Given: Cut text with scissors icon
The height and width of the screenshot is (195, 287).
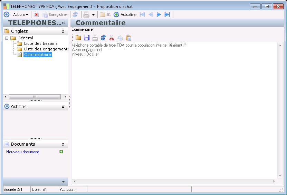Looking at the screenshot, I should point(112,38).
